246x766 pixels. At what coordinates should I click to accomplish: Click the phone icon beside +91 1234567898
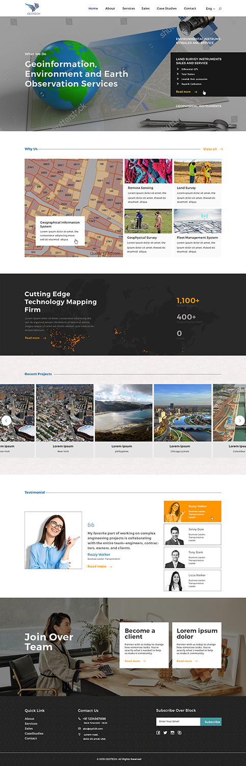[80, 719]
